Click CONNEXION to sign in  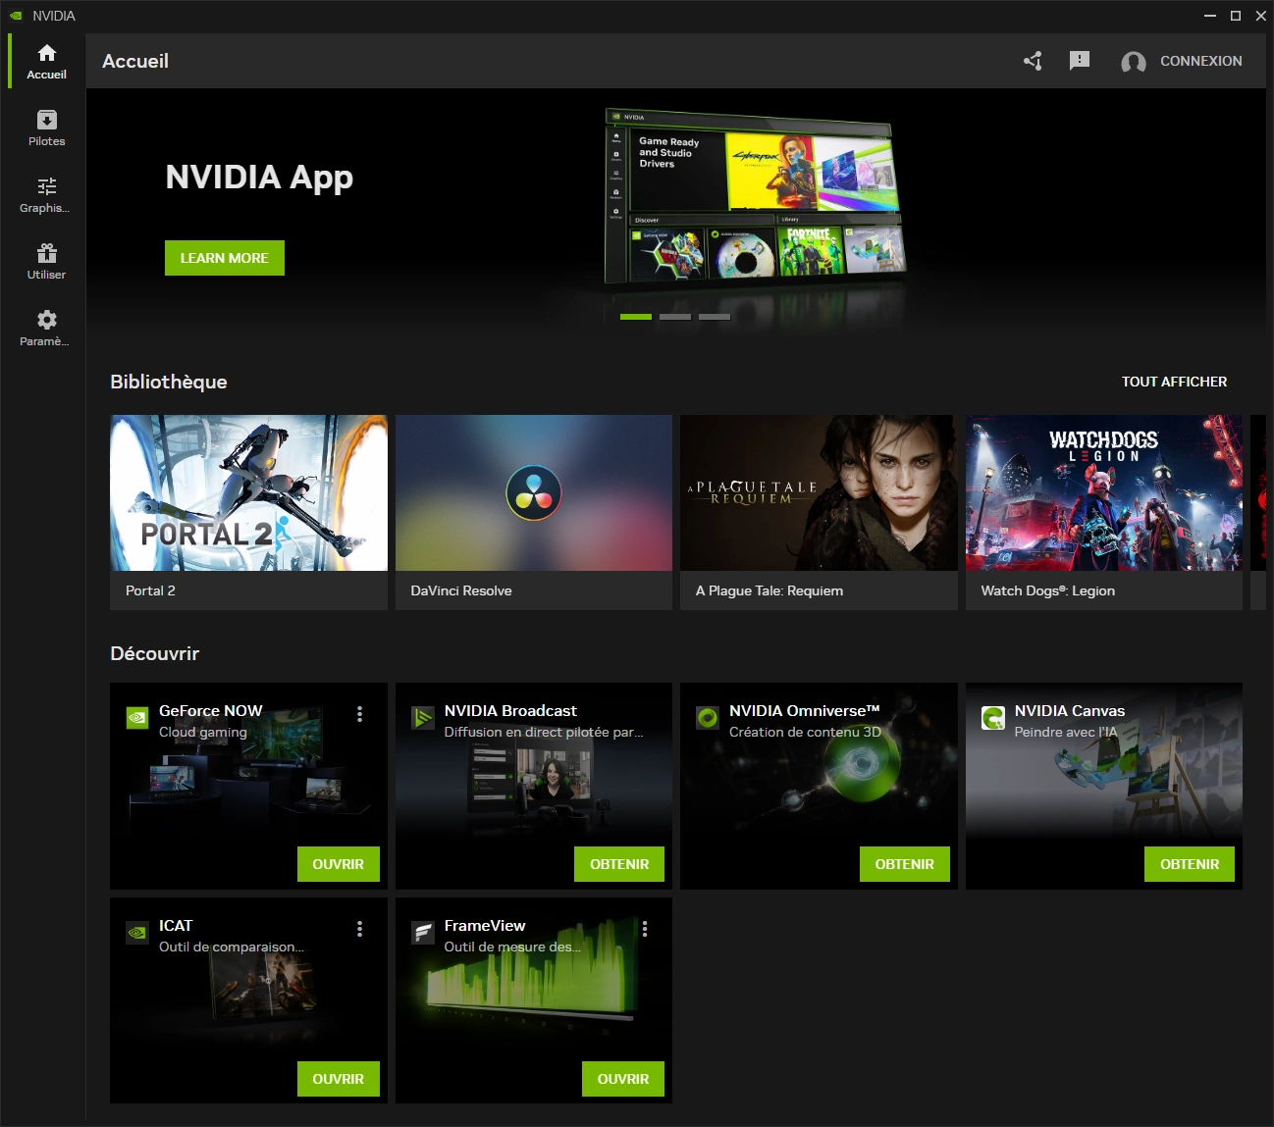point(1200,61)
